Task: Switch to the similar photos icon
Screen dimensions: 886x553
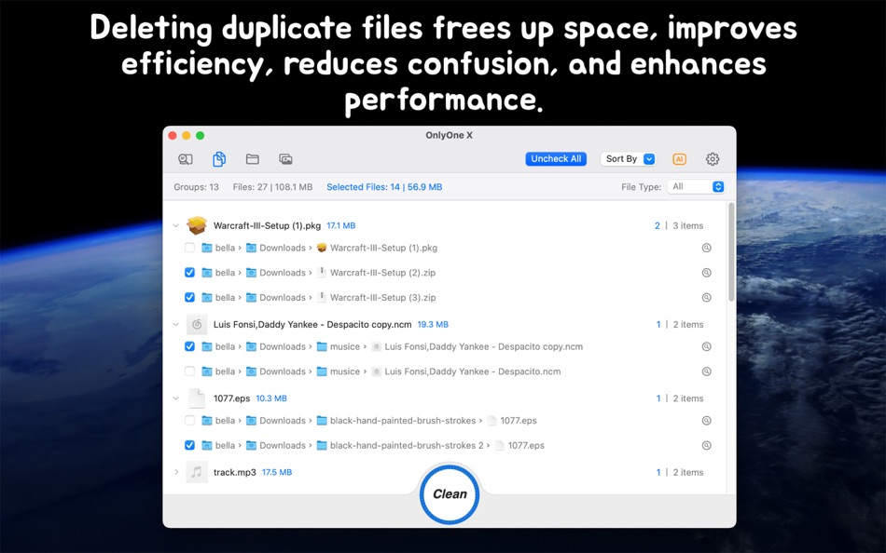Action: tap(286, 159)
